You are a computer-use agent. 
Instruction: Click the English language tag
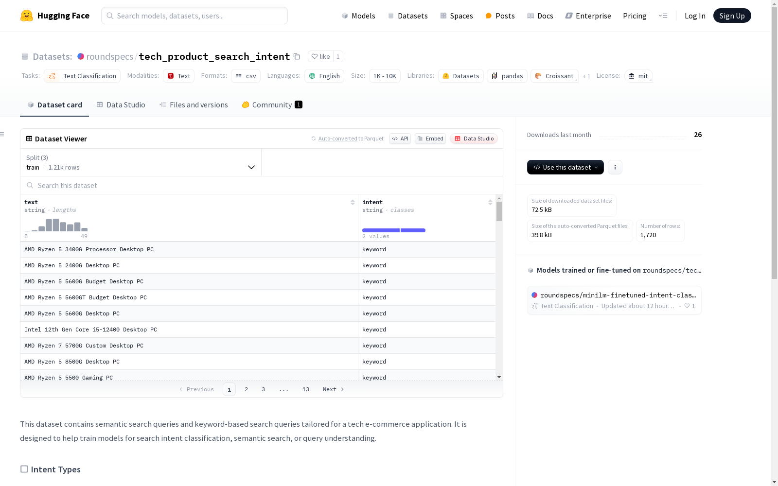point(324,76)
